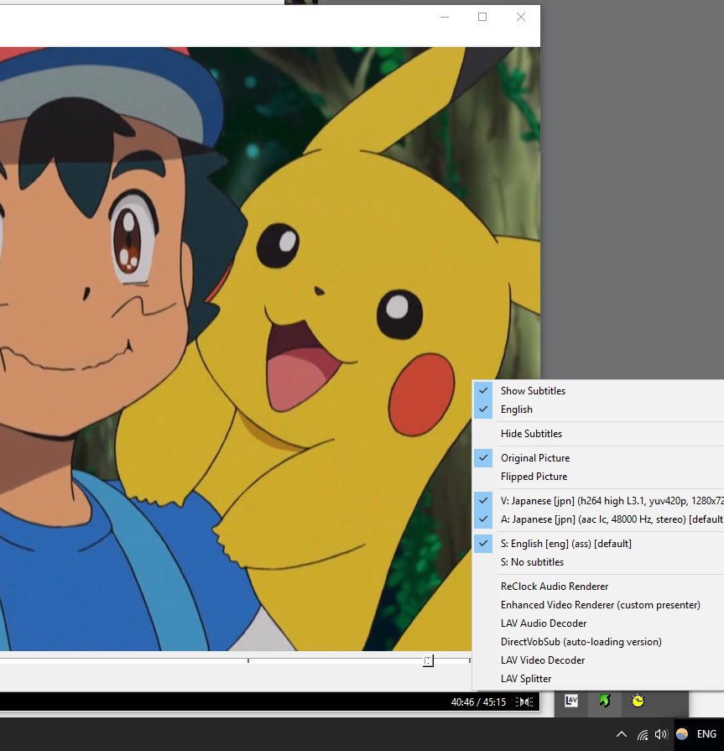Open ReClock Audio Renderer properties
Viewport: 724px width, 751px height.
(598, 587)
